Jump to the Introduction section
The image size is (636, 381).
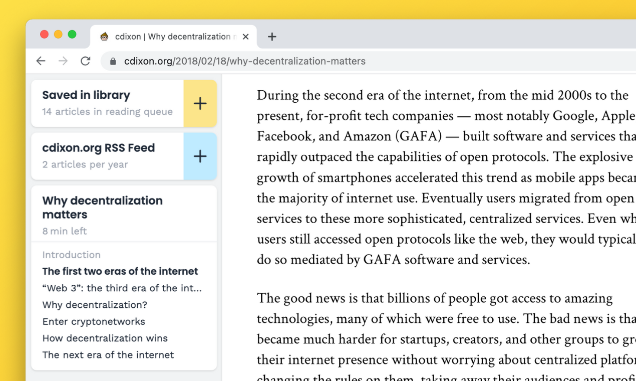tap(72, 255)
